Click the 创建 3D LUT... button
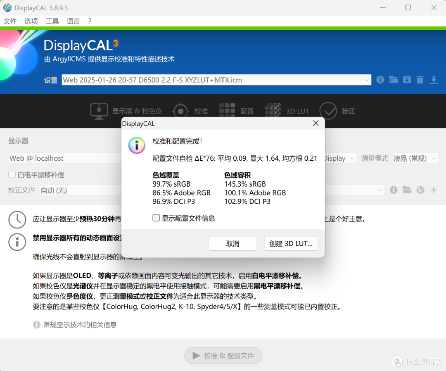 (291, 244)
